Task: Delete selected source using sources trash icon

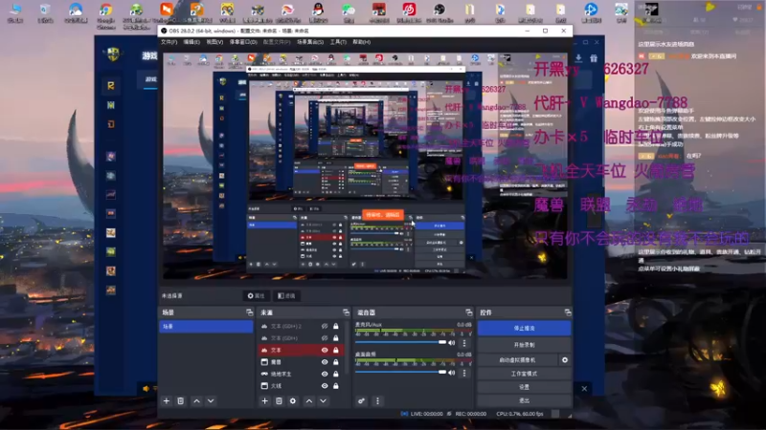Action: 279,400
